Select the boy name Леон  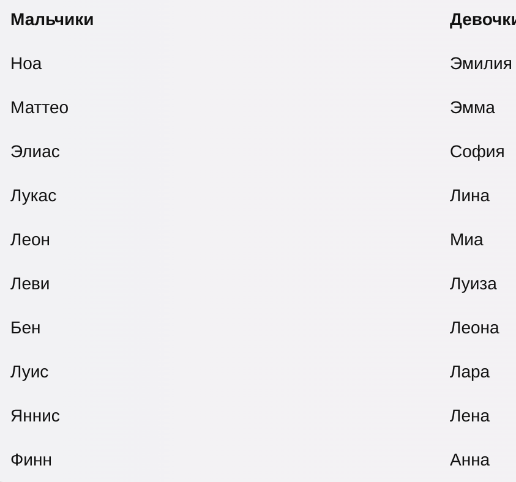(30, 240)
